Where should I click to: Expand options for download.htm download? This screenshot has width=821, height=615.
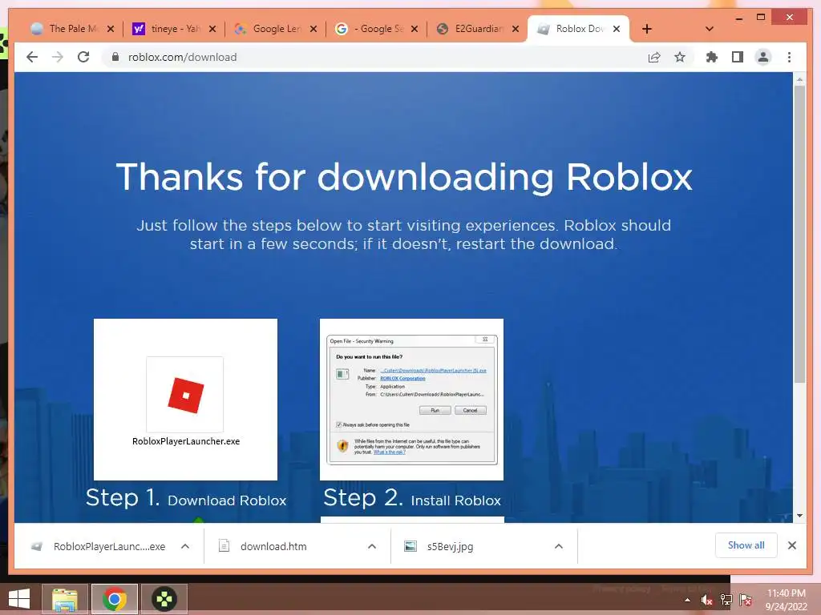pyautogui.click(x=372, y=546)
